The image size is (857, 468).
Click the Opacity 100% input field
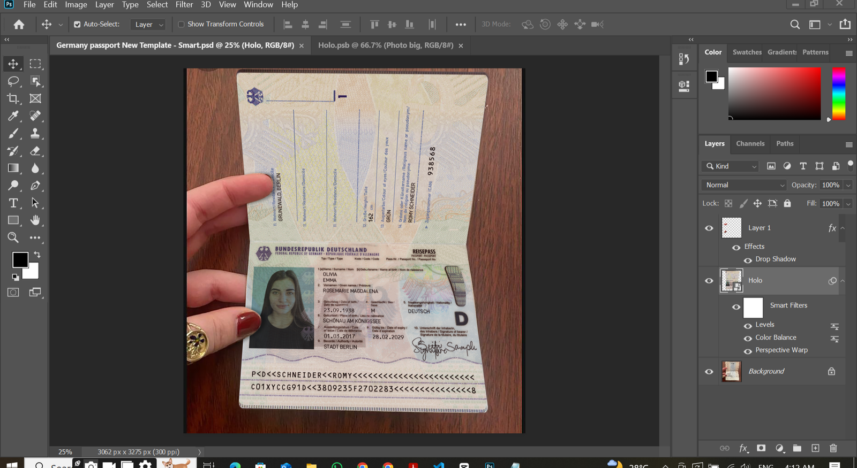[831, 185]
